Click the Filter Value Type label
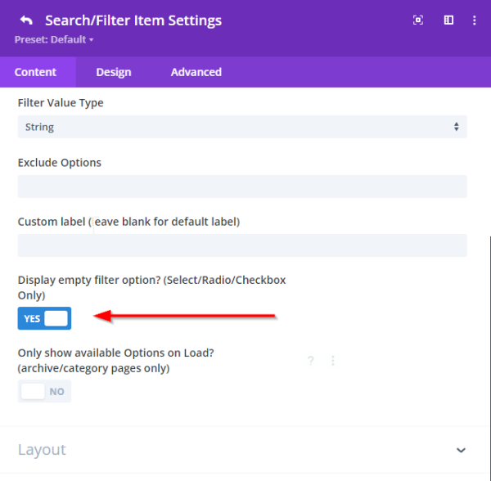The image size is (491, 481). pos(61,103)
